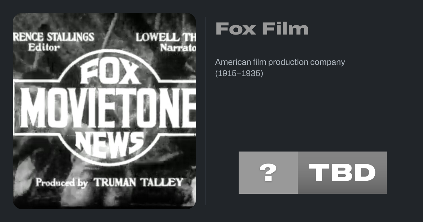Click the question mark score box
Screen dimensions: 423x222
point(268,173)
